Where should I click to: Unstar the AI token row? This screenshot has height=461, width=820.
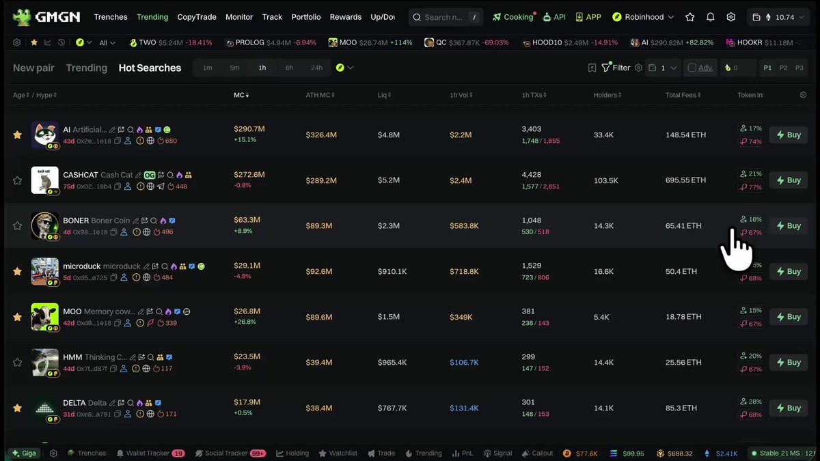pyautogui.click(x=18, y=135)
